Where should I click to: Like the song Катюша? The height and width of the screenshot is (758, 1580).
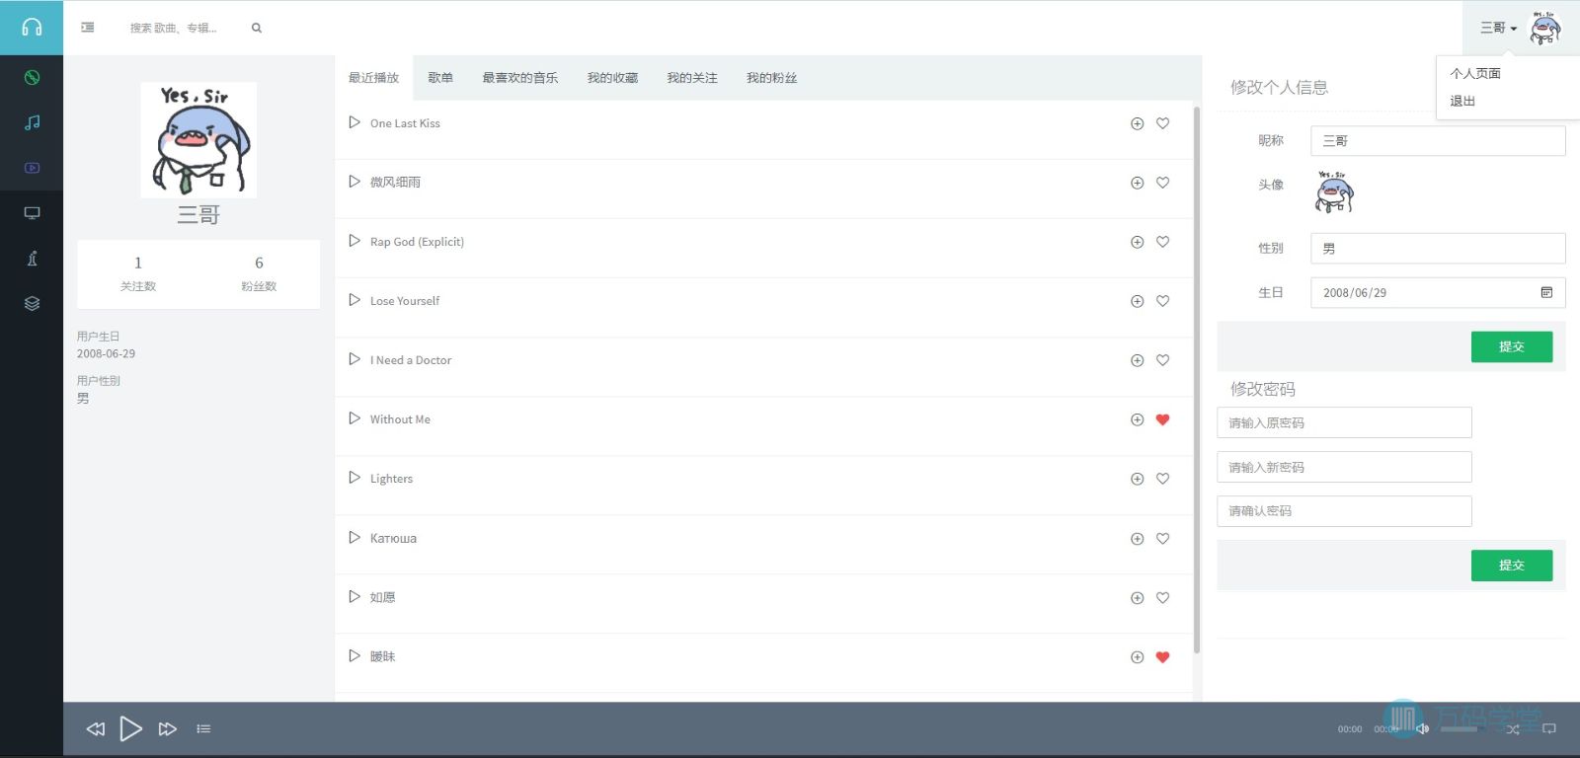[x=1162, y=539]
